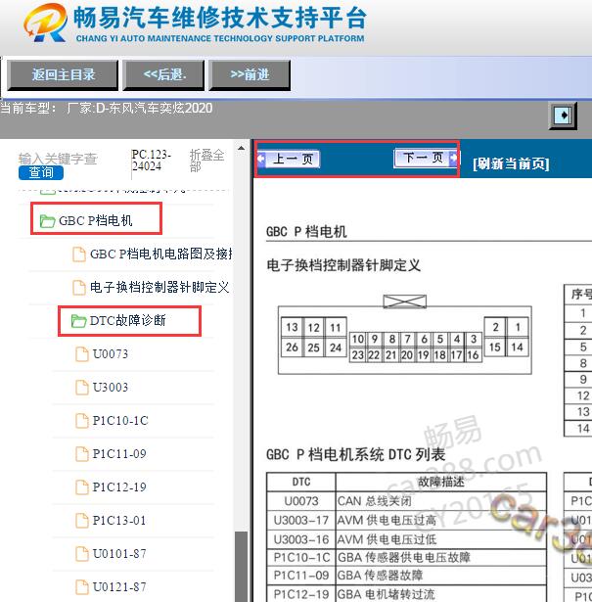The width and height of the screenshot is (592, 602).
Task: Click connector pin 26 in diagram
Action: click(x=292, y=347)
